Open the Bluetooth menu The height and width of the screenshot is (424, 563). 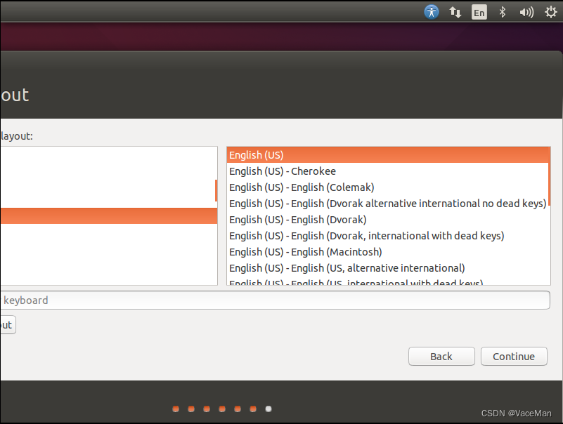pyautogui.click(x=502, y=12)
